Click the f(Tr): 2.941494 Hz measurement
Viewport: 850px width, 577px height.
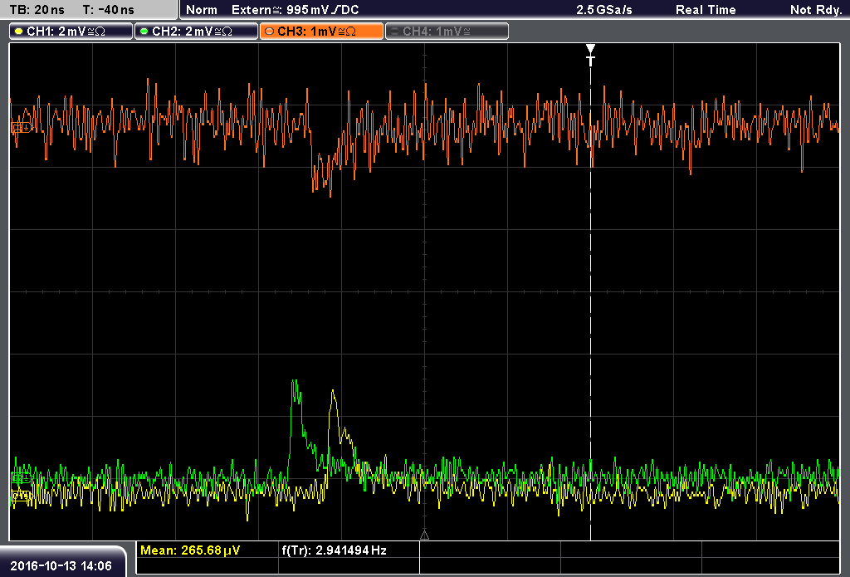tap(334, 550)
